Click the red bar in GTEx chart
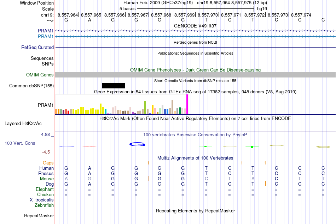The image size is (336, 224). pos(68,112)
